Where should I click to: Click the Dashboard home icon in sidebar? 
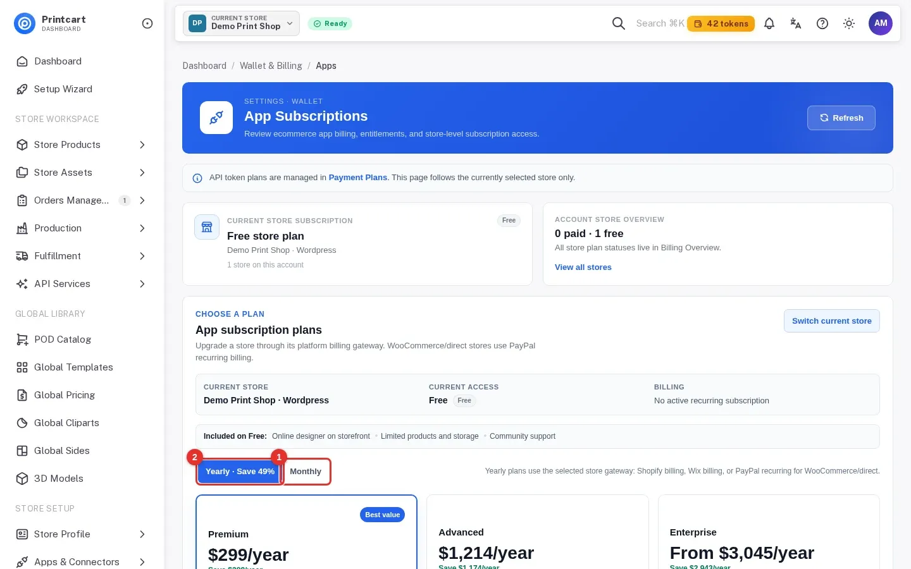point(22,61)
